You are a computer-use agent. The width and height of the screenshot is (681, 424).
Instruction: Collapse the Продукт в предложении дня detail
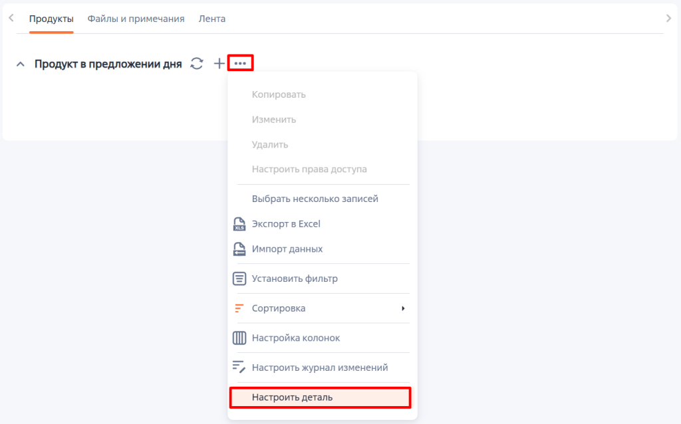21,64
